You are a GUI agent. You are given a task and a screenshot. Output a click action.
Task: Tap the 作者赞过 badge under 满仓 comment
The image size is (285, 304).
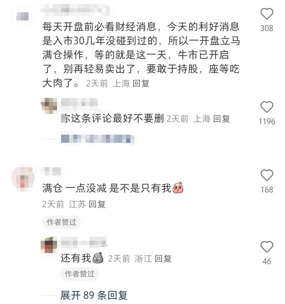(x=61, y=222)
